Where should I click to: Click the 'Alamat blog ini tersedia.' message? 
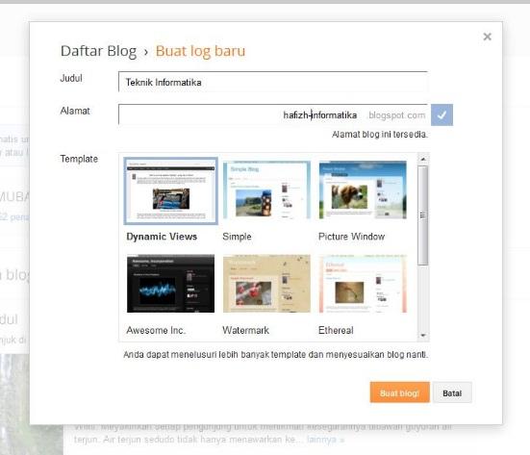pyautogui.click(x=380, y=135)
